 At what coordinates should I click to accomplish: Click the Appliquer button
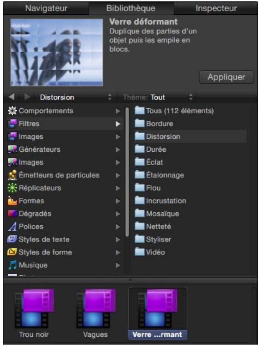(x=226, y=77)
